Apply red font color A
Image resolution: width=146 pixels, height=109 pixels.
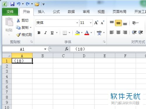(87, 33)
